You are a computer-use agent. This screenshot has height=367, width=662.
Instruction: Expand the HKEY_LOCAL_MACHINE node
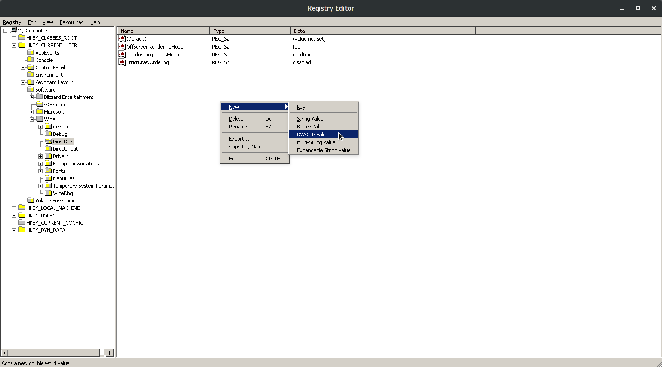[14, 208]
